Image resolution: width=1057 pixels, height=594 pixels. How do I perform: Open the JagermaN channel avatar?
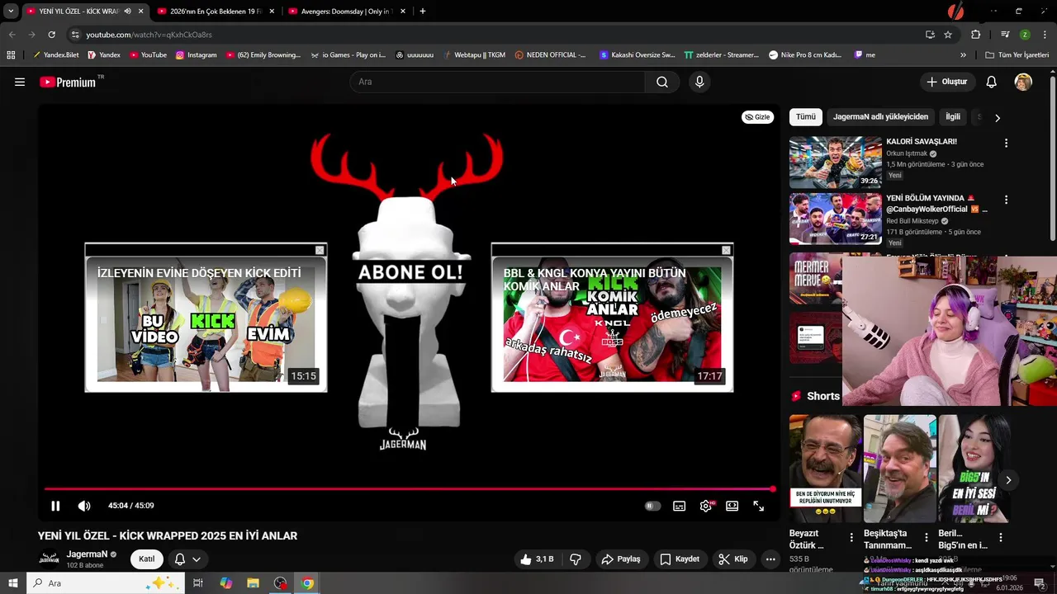click(49, 559)
